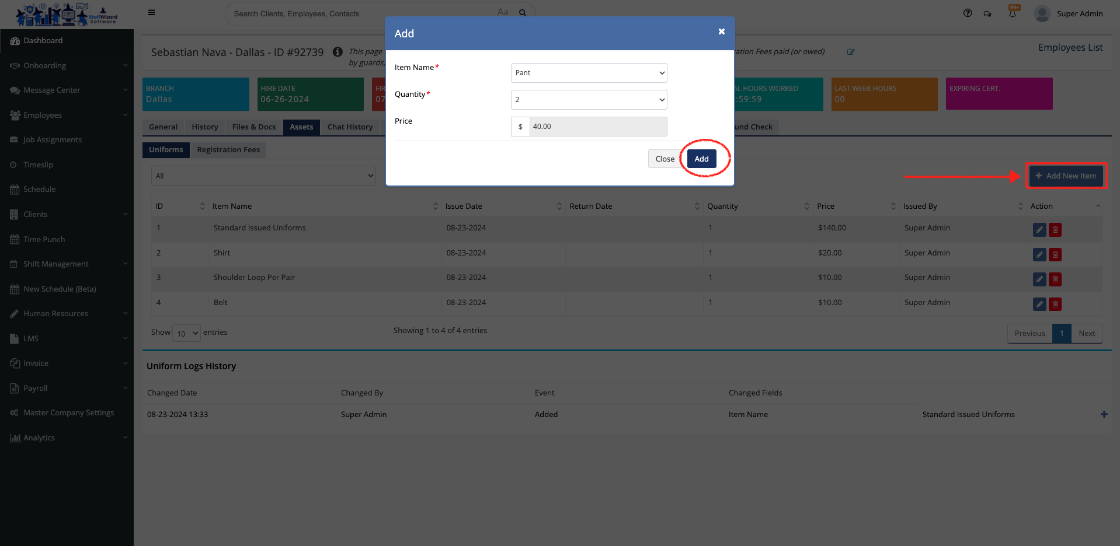Click the edit pencil icon for Shirt row
The height and width of the screenshot is (546, 1120).
[x=1039, y=254]
